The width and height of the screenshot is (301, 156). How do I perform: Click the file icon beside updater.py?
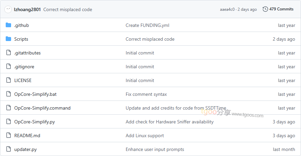point(8,149)
